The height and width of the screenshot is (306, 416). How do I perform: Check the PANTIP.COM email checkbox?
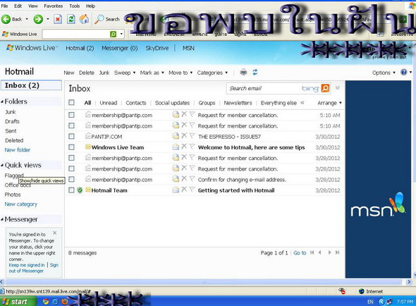(x=71, y=136)
